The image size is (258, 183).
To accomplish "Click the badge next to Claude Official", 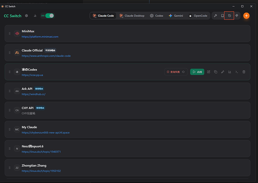I will coord(50,50).
